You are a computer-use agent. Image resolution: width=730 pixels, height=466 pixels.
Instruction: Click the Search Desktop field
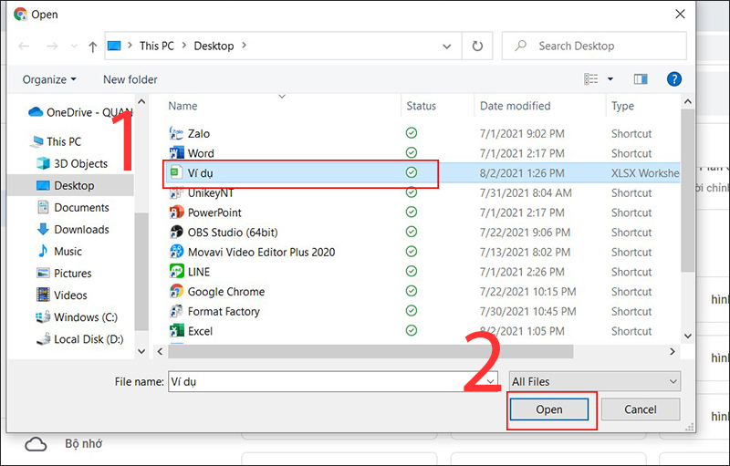[x=594, y=46]
